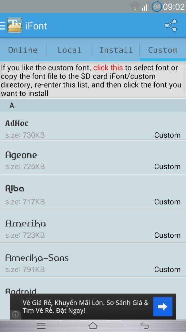Viewport: 186px width, 332px height.
Task: Tap the Android home button
Action: pyautogui.click(x=93, y=326)
